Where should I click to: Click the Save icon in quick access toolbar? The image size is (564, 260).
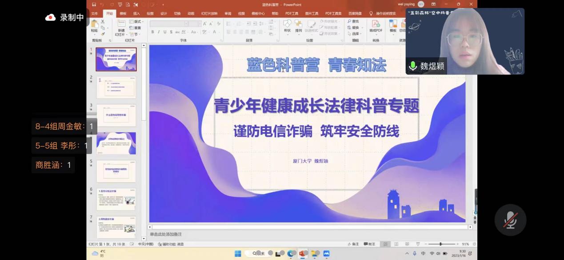tap(94, 4)
